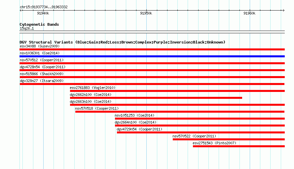This screenshot has width=294, height=169.
Task: Select the red nsv1051253 bar
Action: (x=200, y=119)
